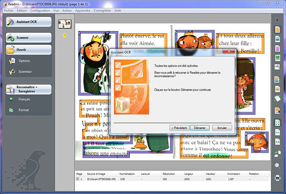The height and width of the screenshot is (194, 286).
Task: Open scanner Options in left panel
Action: coord(24,61)
